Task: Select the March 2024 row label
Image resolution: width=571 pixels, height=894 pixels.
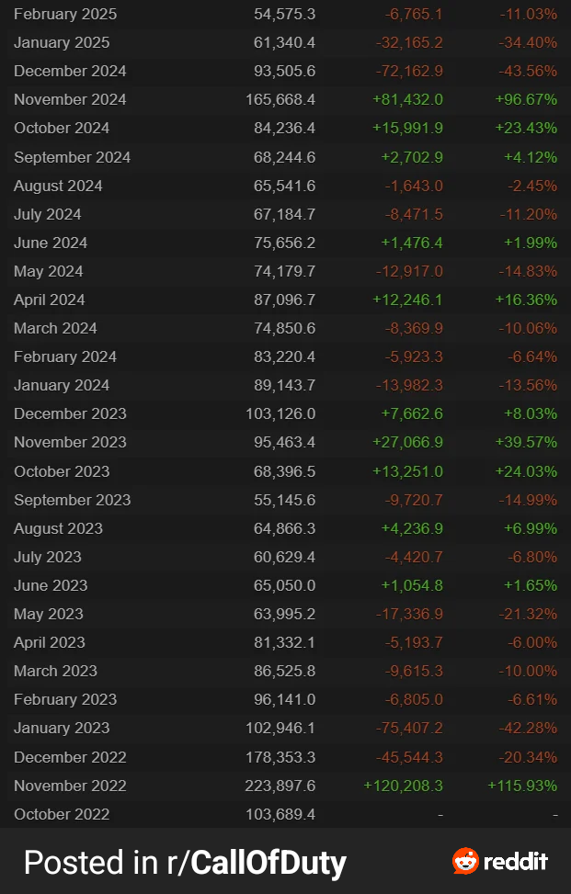Action: [x=55, y=328]
